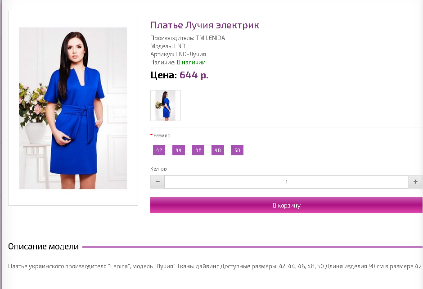The width and height of the screenshot is (423, 289).
Task: Decrease quantity with the minus icon
Action: 157,182
